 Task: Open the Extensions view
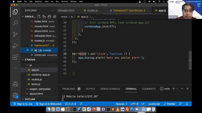[15, 57]
